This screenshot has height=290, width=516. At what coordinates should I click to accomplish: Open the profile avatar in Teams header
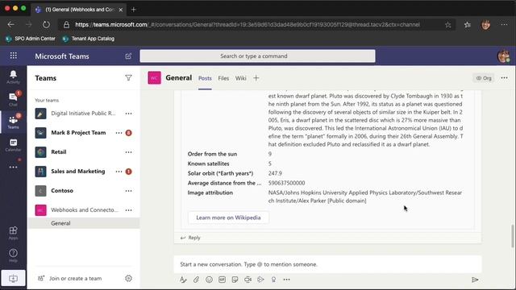(x=503, y=56)
